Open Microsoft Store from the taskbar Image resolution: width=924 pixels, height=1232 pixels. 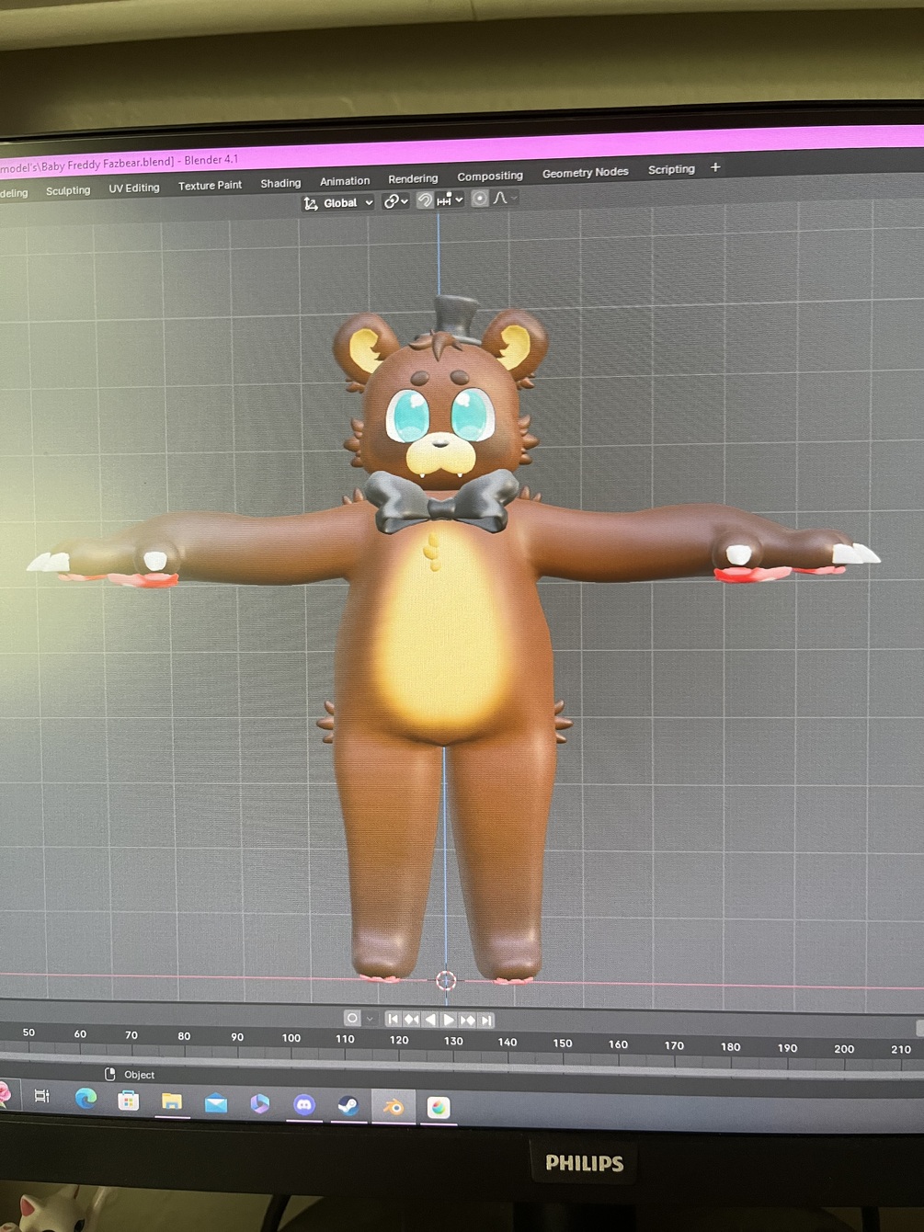point(129,1100)
